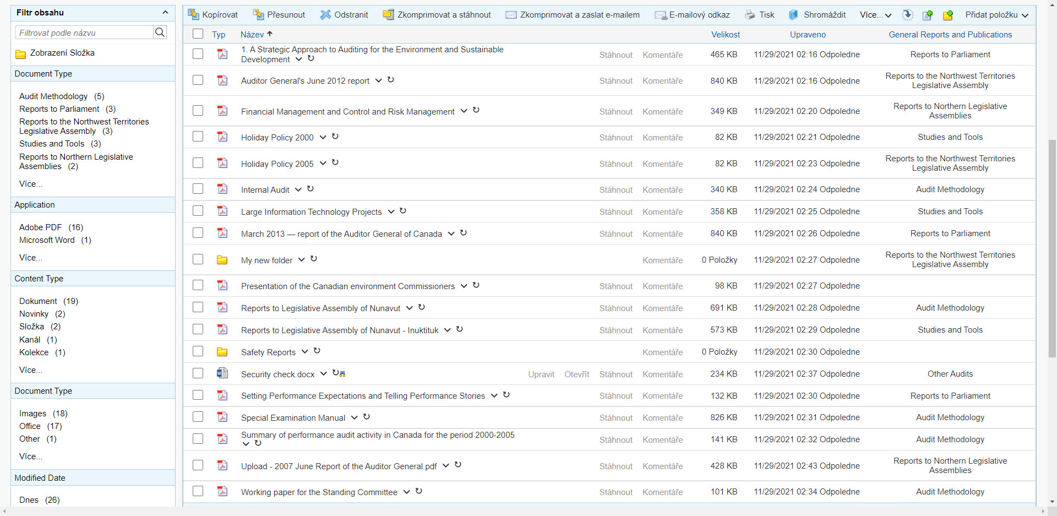Sort the list by Velikost column
Screen dimensions: 1057x516
725,34
